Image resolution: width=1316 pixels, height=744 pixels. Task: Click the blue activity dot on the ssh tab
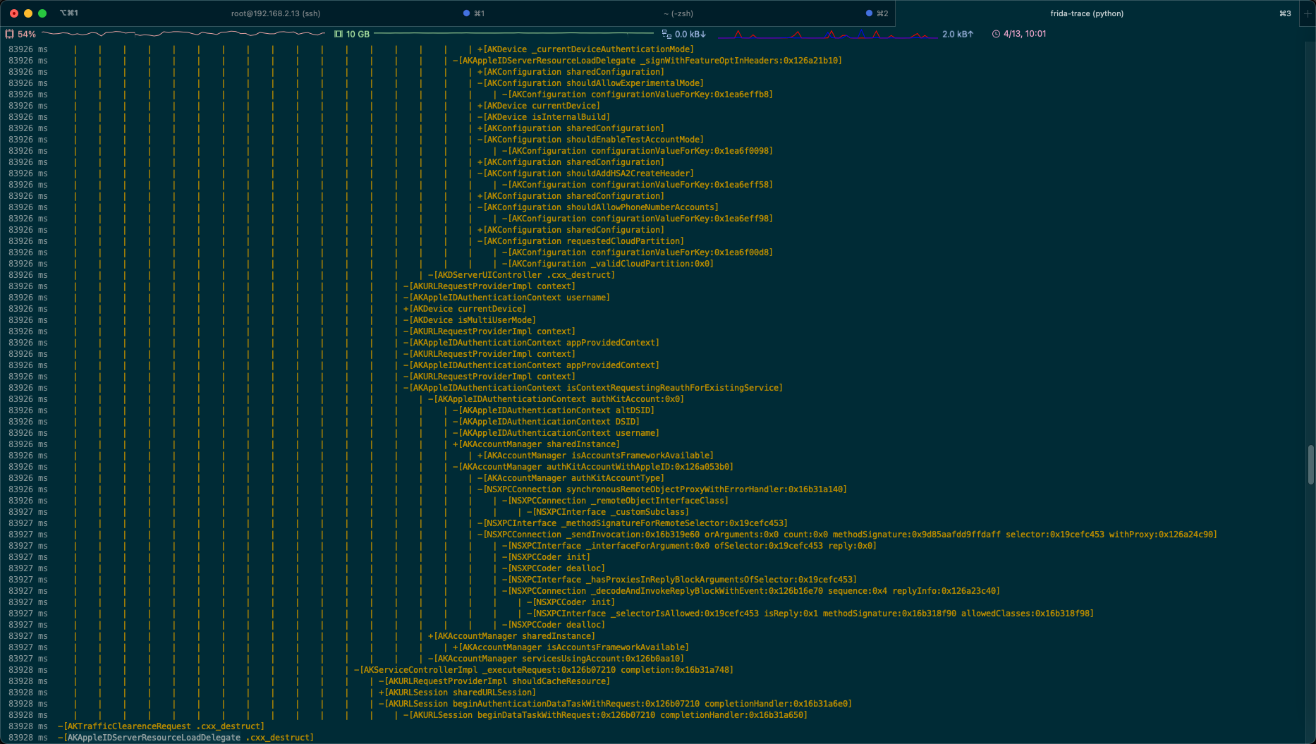tap(466, 13)
